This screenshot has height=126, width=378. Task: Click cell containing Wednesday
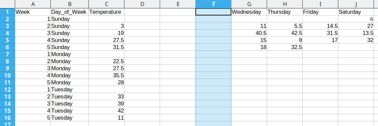coord(249,12)
